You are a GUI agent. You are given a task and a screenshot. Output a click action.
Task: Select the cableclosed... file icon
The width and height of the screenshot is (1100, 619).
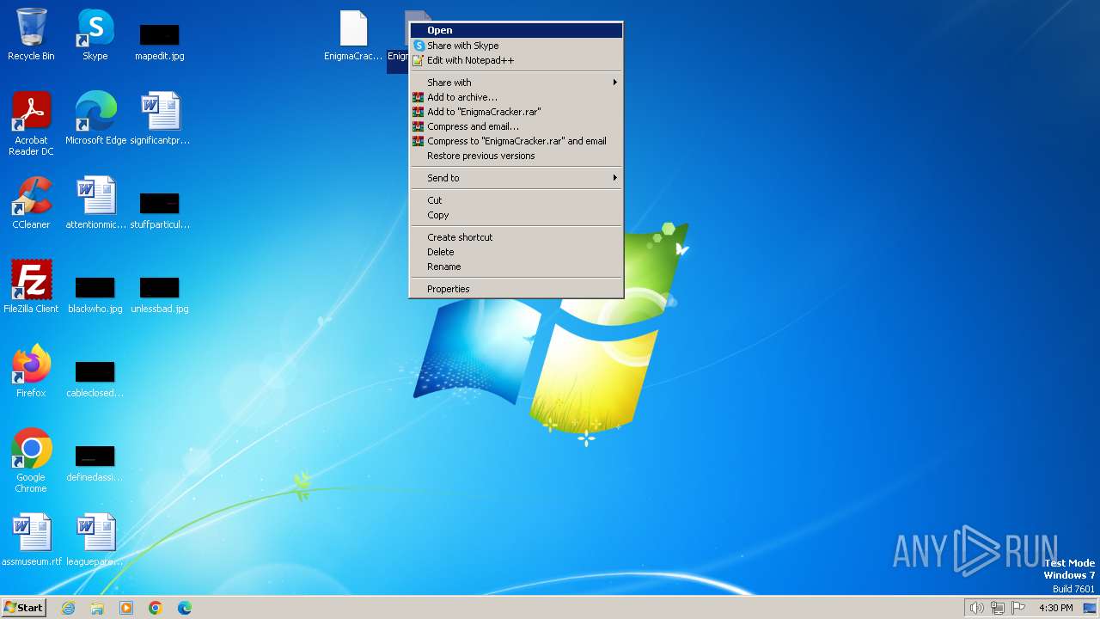point(95,378)
